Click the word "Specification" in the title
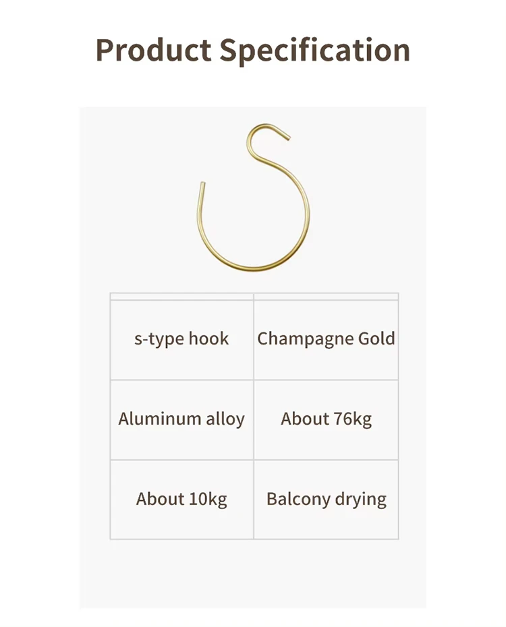This screenshot has width=506, height=627. coord(314,50)
